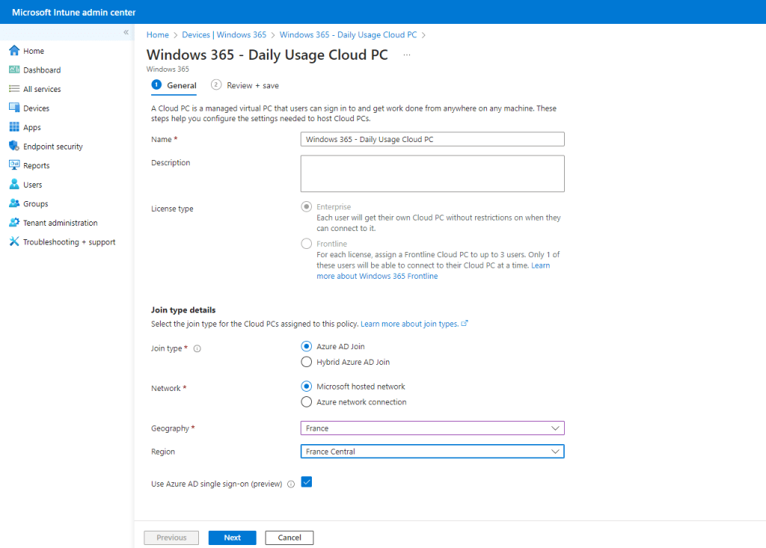
Task: Open Troubleshooting + support wrench icon
Action: pyautogui.click(x=13, y=242)
